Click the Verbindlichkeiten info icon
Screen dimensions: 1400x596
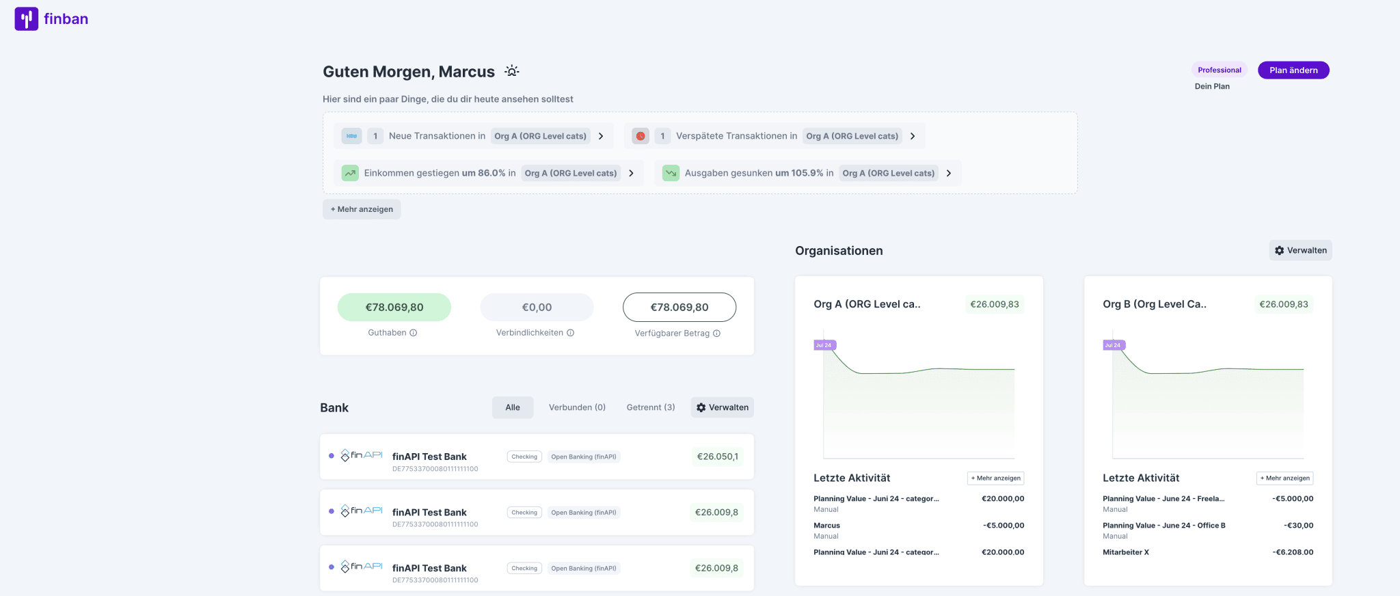point(570,333)
